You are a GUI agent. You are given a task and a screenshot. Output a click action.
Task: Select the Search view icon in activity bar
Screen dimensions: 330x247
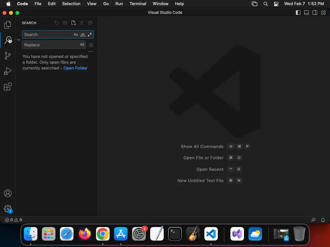(8, 40)
